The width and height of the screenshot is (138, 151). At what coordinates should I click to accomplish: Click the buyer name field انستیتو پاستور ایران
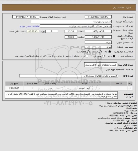71,21
